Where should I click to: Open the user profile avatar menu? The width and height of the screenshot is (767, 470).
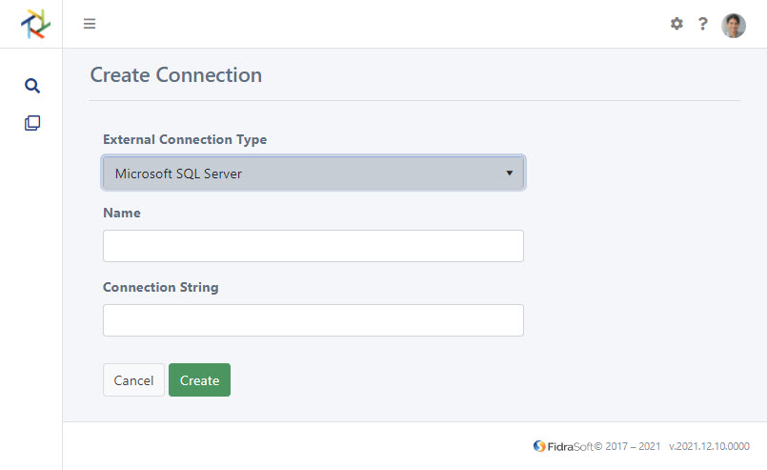tap(734, 26)
